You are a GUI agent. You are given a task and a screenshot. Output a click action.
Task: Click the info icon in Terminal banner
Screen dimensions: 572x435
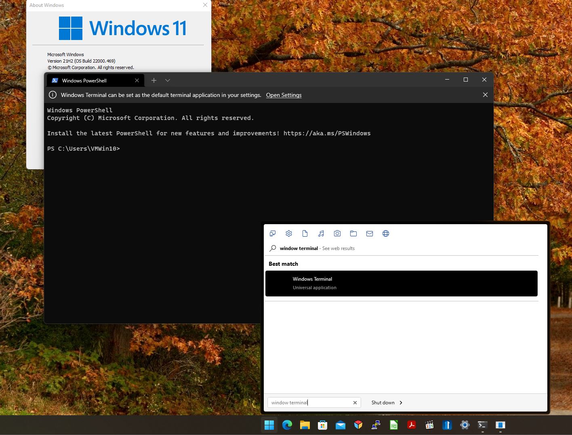[x=53, y=95]
